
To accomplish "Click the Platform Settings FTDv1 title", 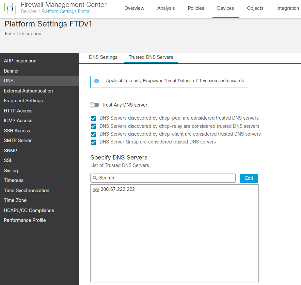I will [48, 24].
